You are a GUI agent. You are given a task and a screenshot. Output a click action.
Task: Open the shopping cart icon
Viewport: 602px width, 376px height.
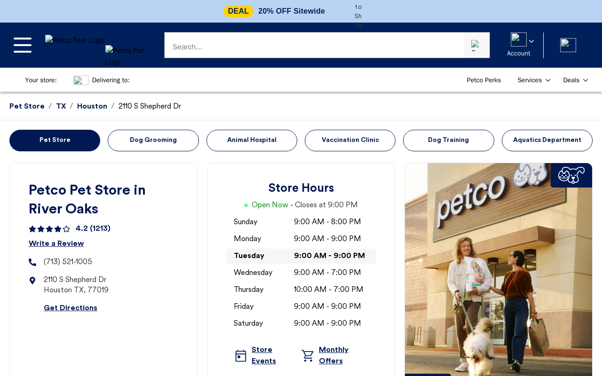pyautogui.click(x=568, y=45)
